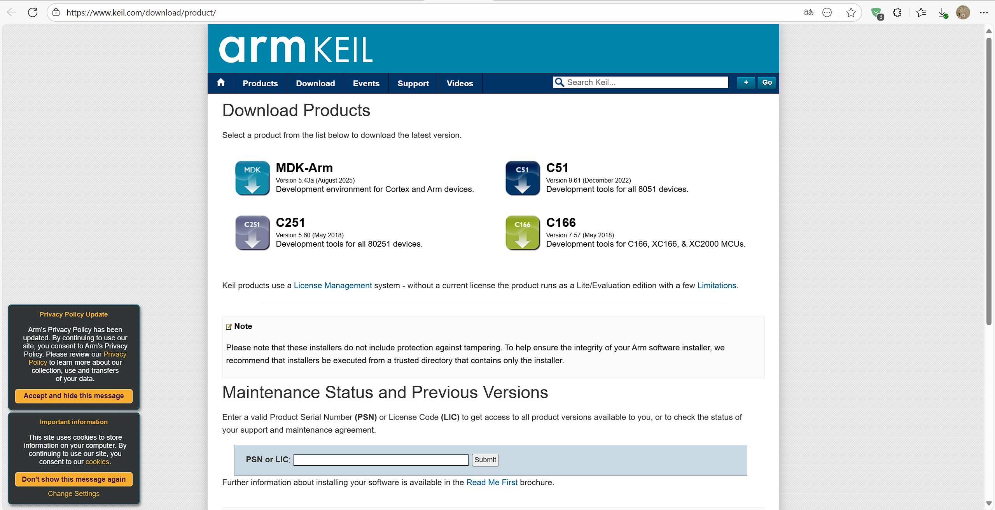Open the C166 product title link
The height and width of the screenshot is (510, 995).
[561, 223]
